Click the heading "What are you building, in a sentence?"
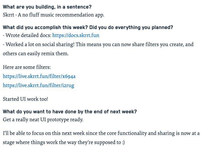The height and width of the screenshot is (150, 214). [47, 7]
